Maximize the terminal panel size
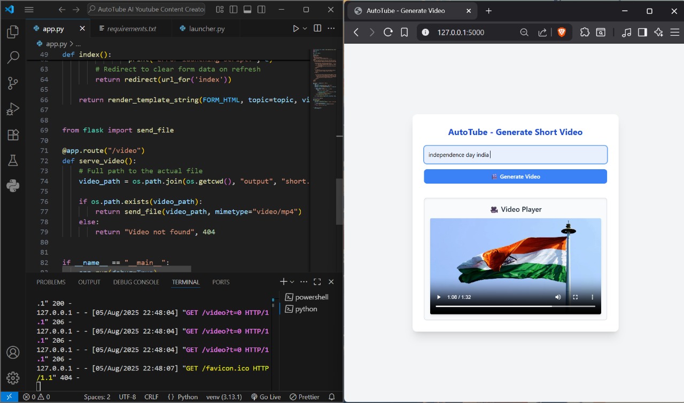This screenshot has width=684, height=403. pos(317,282)
